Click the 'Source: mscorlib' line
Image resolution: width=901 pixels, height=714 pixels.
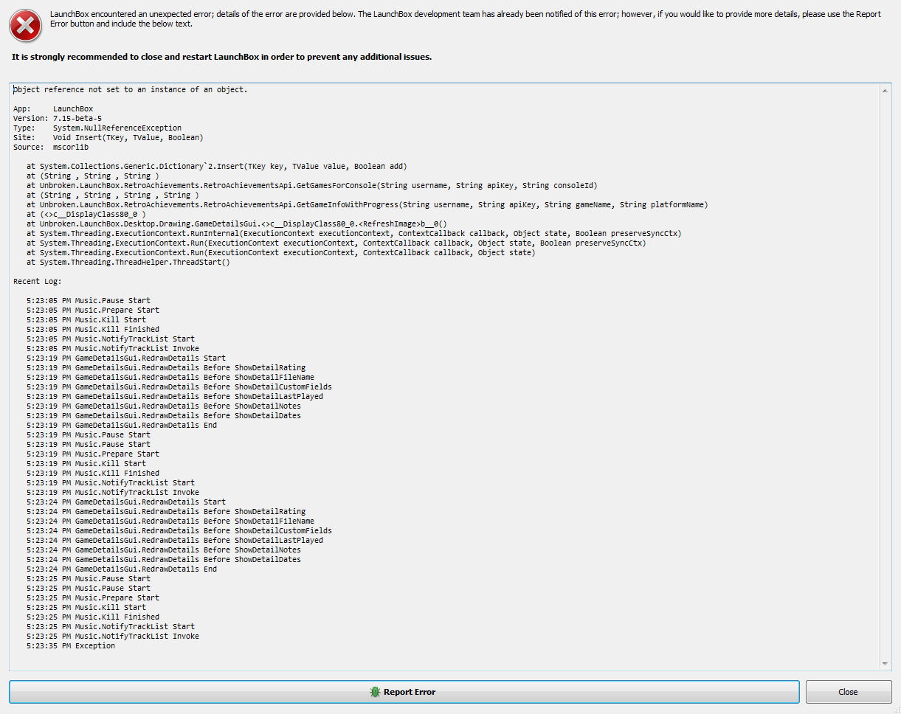[51, 147]
